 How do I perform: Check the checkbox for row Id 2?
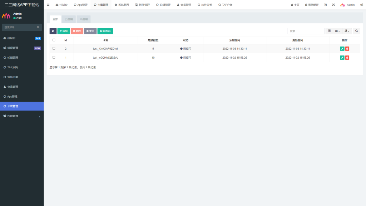tap(54, 48)
